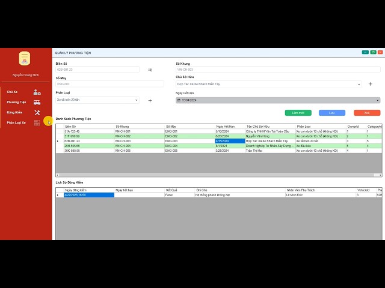The width and height of the screenshot is (385, 288).
Task: Sort by Số Khung column header
Action: (139, 127)
